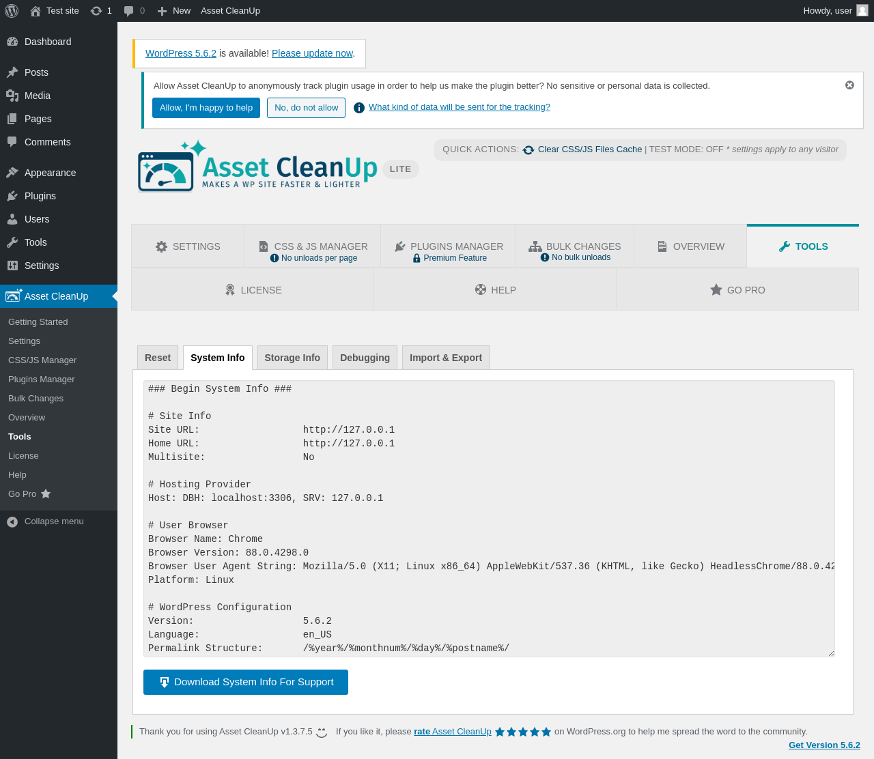This screenshot has width=874, height=759.
Task: Click the updates refresh icon
Action: click(x=96, y=11)
